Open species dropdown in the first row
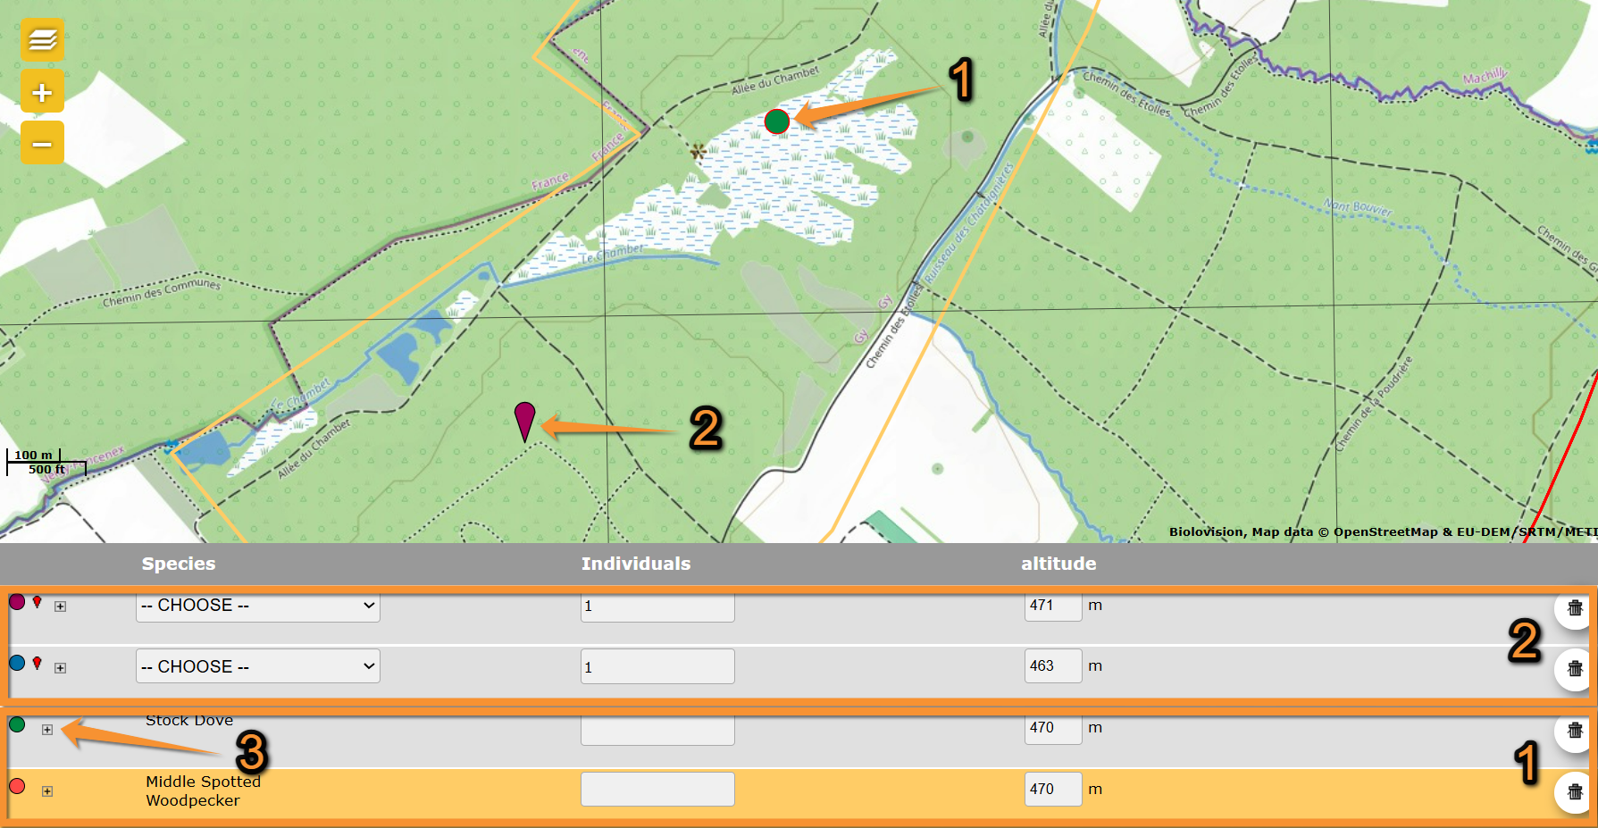 pyautogui.click(x=257, y=606)
